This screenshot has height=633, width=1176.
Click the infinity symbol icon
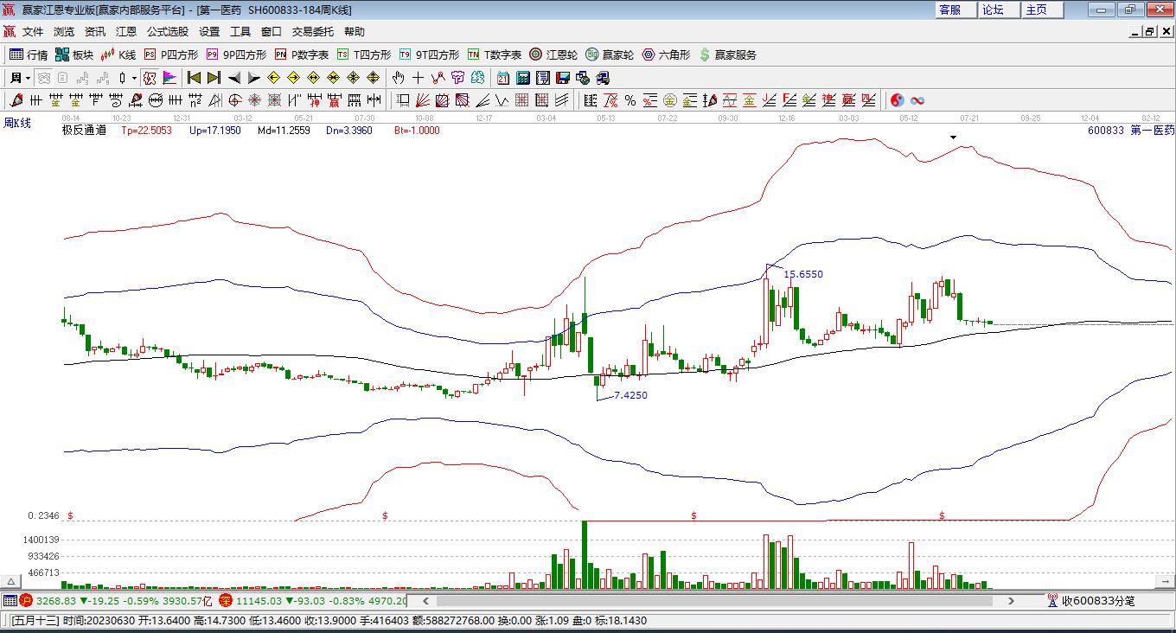tap(917, 100)
